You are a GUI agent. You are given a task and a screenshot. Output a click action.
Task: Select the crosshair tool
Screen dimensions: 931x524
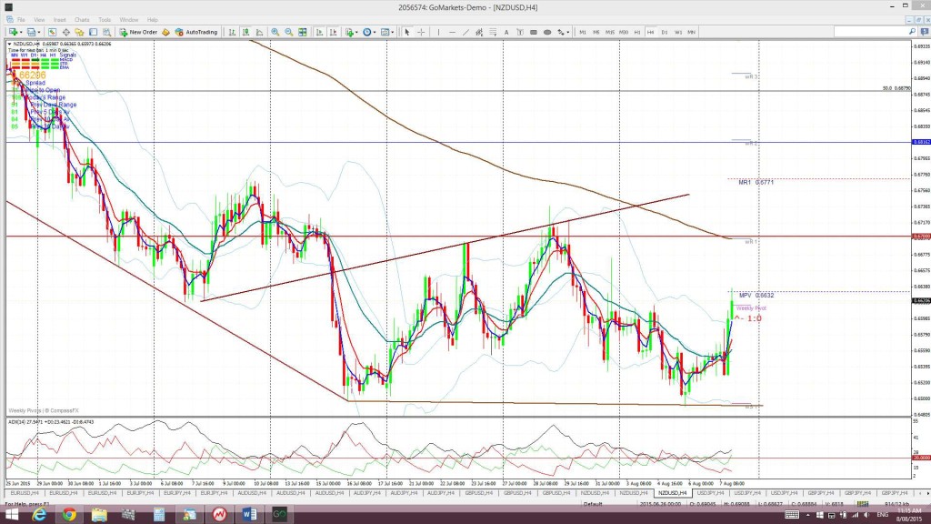[422, 32]
